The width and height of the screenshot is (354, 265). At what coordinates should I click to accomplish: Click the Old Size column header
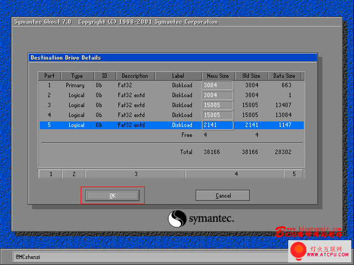coord(251,76)
